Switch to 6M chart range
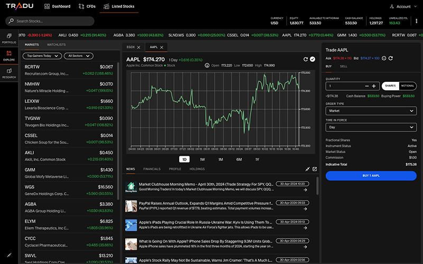423x264 pixels. (239, 159)
